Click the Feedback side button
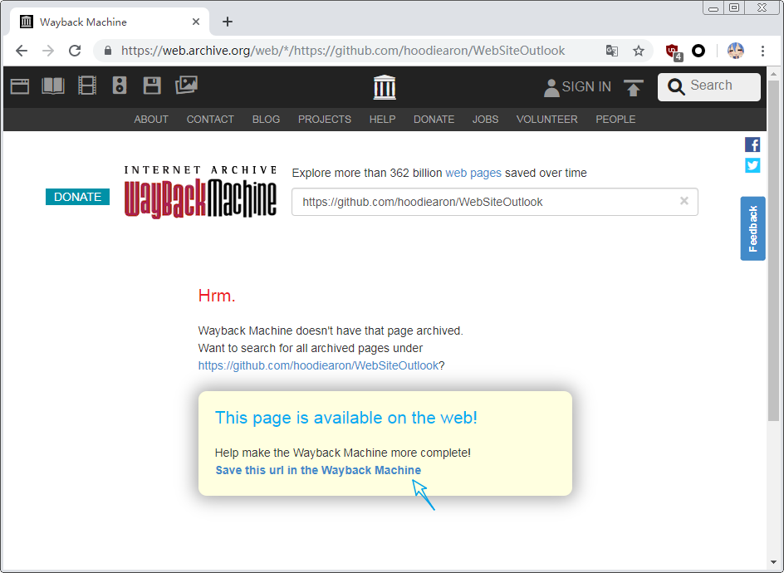 [x=752, y=228]
